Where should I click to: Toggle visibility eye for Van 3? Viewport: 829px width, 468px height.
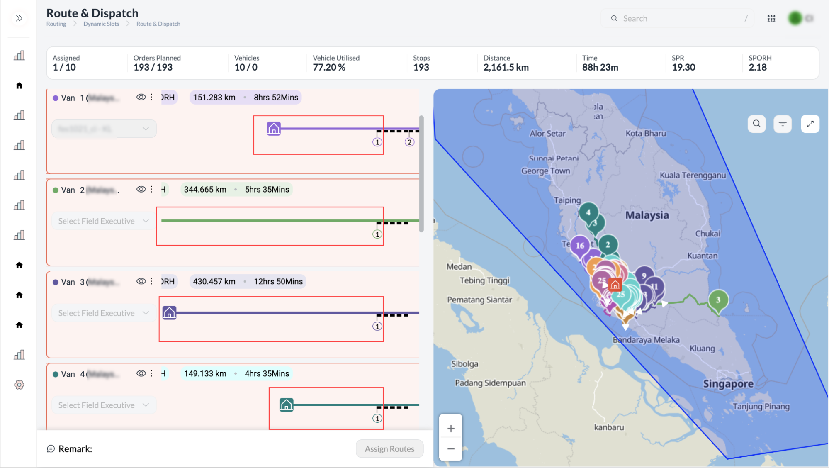pyautogui.click(x=141, y=281)
